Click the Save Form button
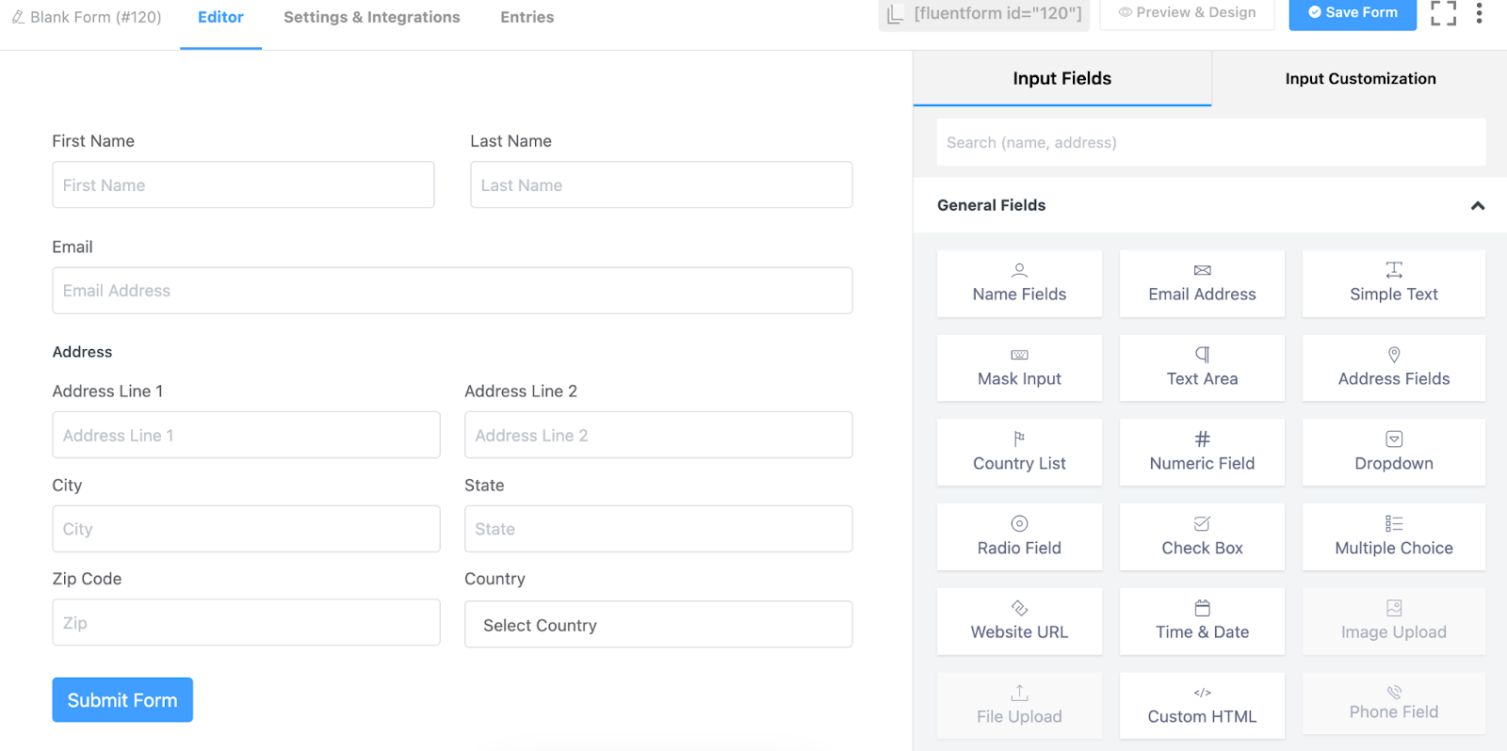Viewport: 1507px width, 751px height. coord(1353,13)
